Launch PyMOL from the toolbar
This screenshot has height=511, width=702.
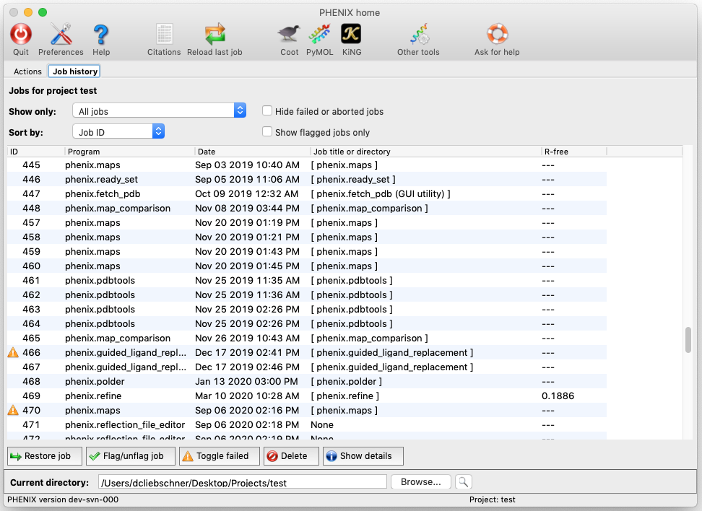[319, 35]
